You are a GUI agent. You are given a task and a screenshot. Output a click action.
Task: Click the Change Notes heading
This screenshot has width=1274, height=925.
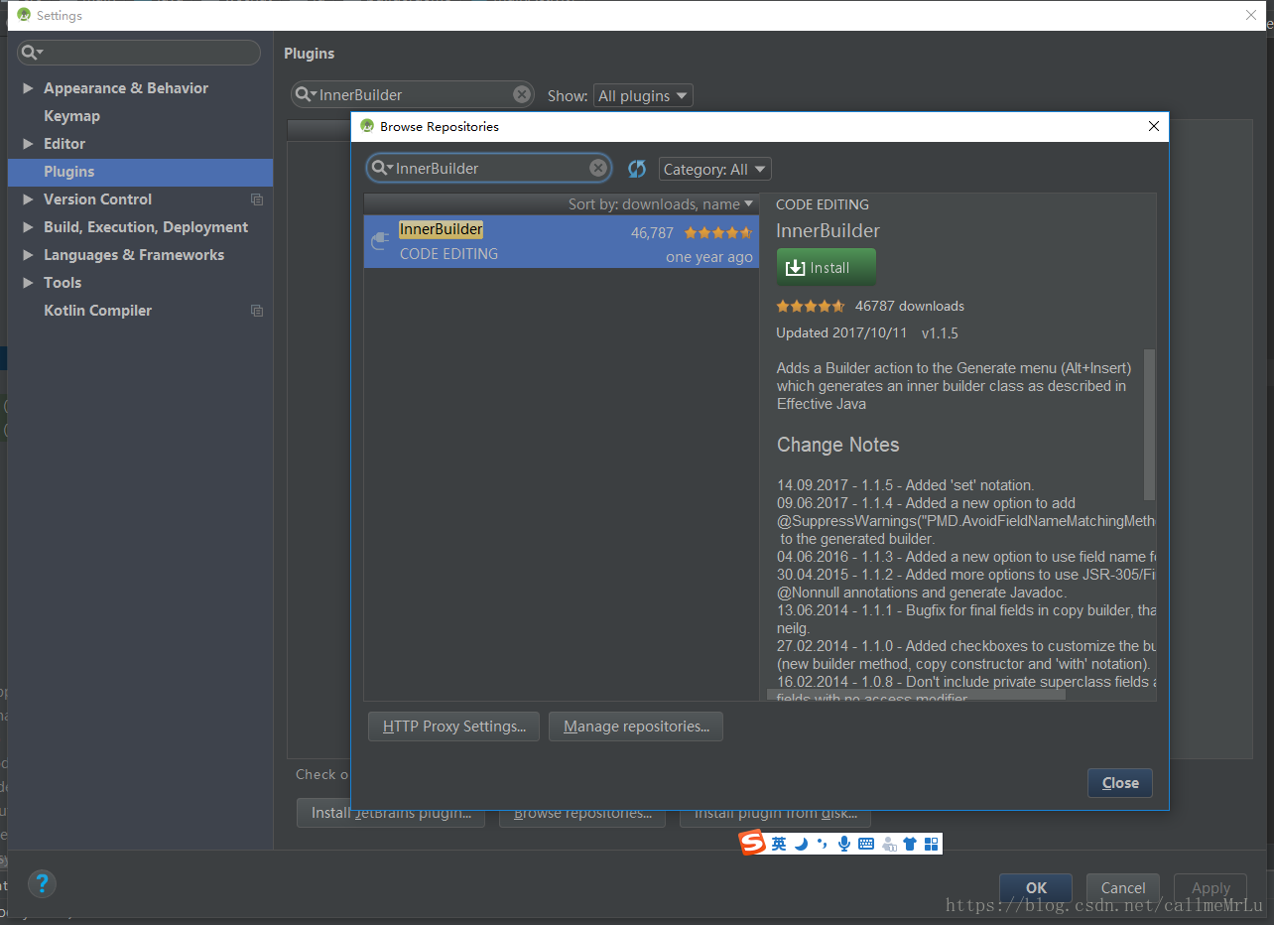click(837, 445)
